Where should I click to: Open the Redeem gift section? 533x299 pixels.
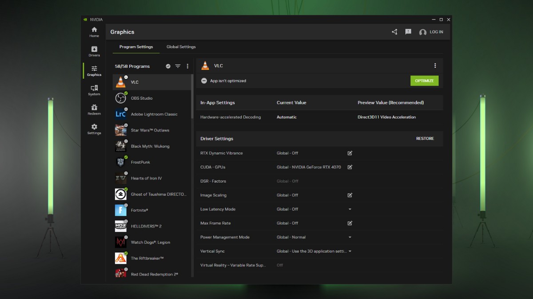[x=94, y=110]
